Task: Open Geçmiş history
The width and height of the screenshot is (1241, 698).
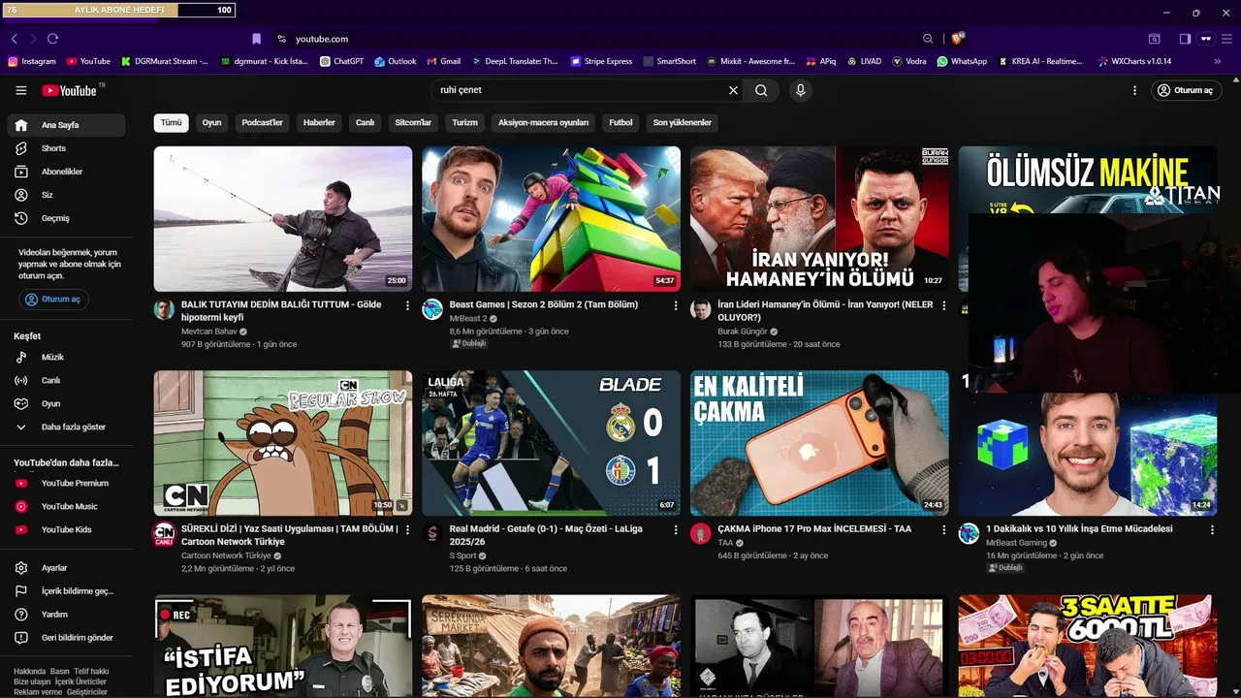Action: pyautogui.click(x=66, y=218)
